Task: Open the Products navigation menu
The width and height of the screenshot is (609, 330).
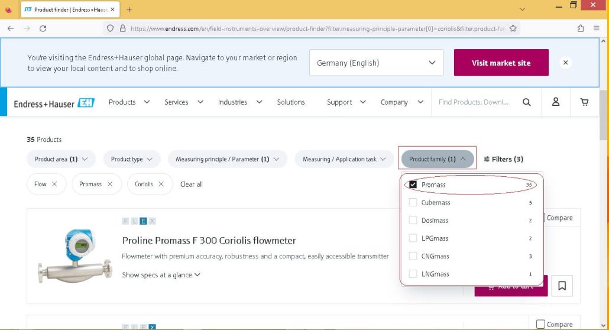Action: coord(129,102)
